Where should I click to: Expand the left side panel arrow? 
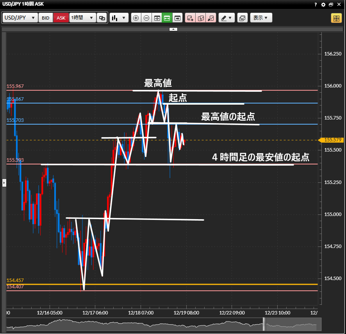(x=4, y=182)
